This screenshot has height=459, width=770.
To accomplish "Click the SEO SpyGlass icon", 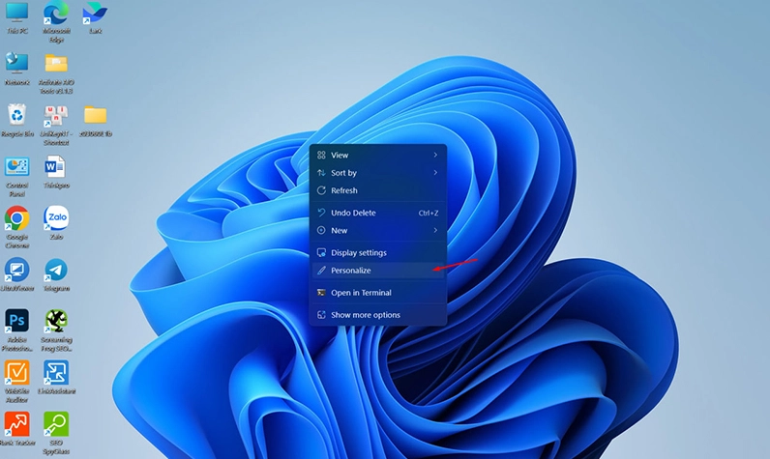I will pyautogui.click(x=56, y=424).
